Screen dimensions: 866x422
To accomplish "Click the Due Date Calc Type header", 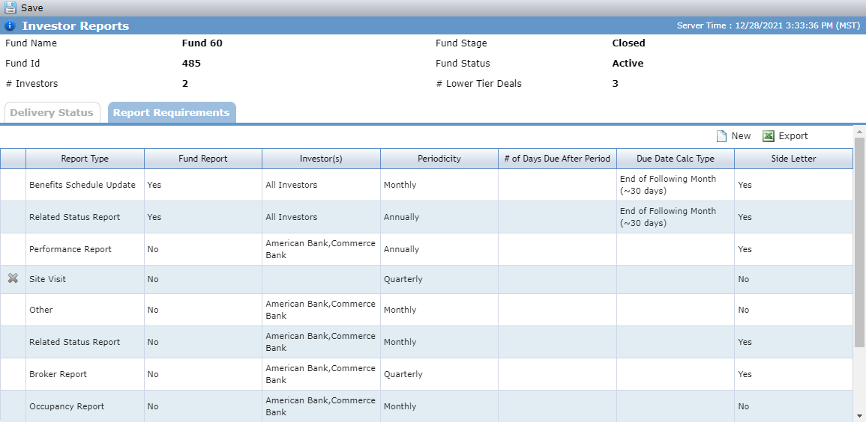I will point(676,159).
